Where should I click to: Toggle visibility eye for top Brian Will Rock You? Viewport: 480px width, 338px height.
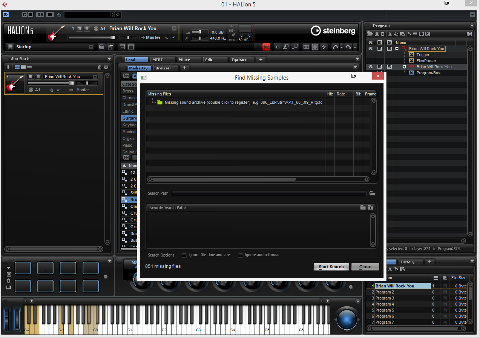[x=371, y=49]
